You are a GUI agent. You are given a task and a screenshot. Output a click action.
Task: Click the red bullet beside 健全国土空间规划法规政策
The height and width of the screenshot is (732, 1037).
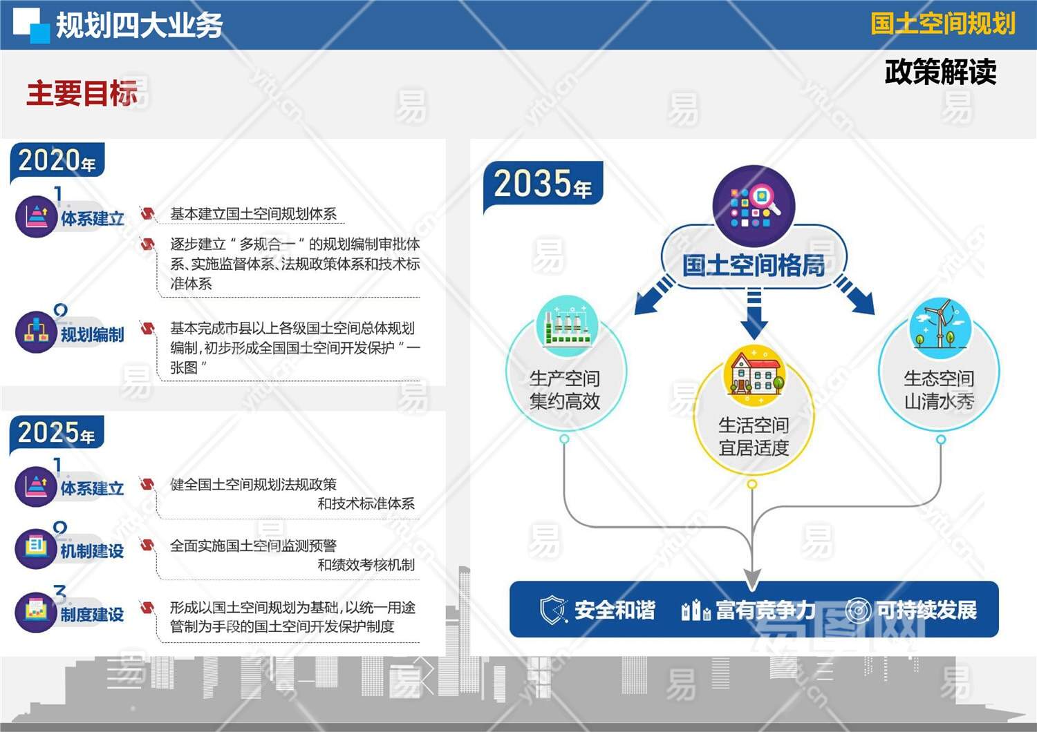coord(147,484)
